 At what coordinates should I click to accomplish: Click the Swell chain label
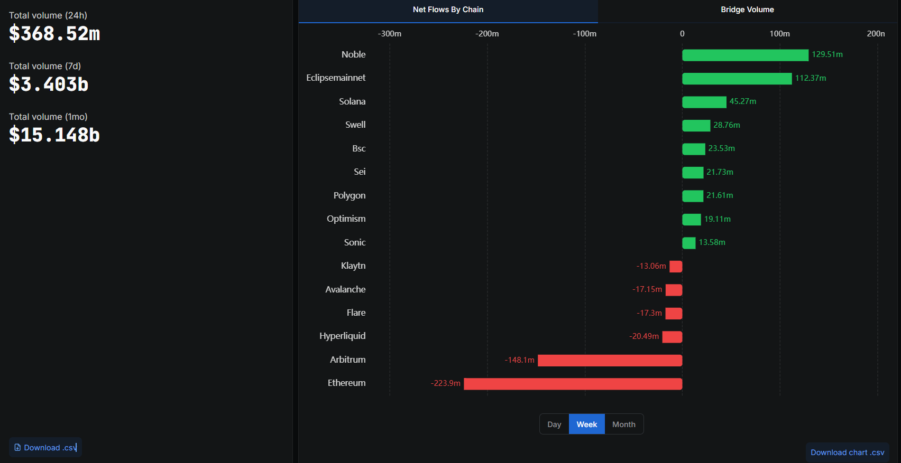click(355, 125)
